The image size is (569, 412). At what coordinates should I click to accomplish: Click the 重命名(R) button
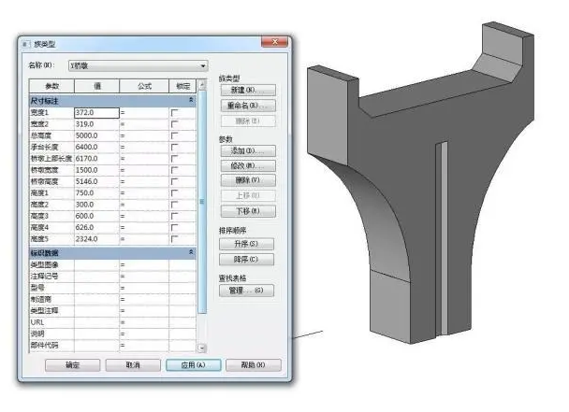248,106
